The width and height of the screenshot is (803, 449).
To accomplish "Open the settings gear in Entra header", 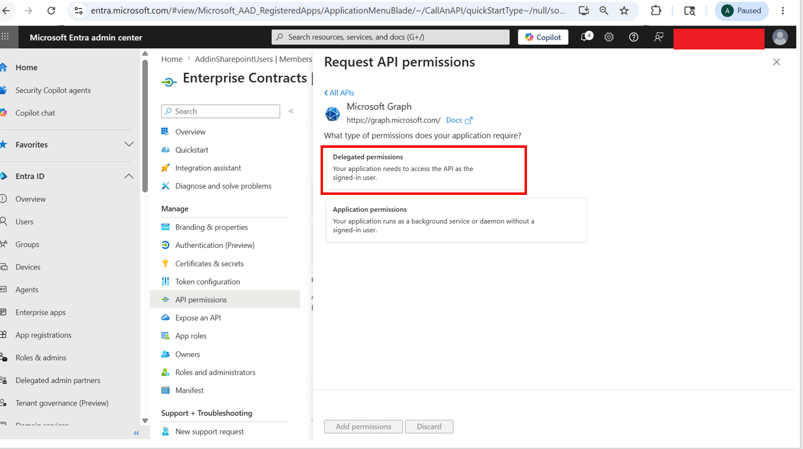I will point(609,37).
